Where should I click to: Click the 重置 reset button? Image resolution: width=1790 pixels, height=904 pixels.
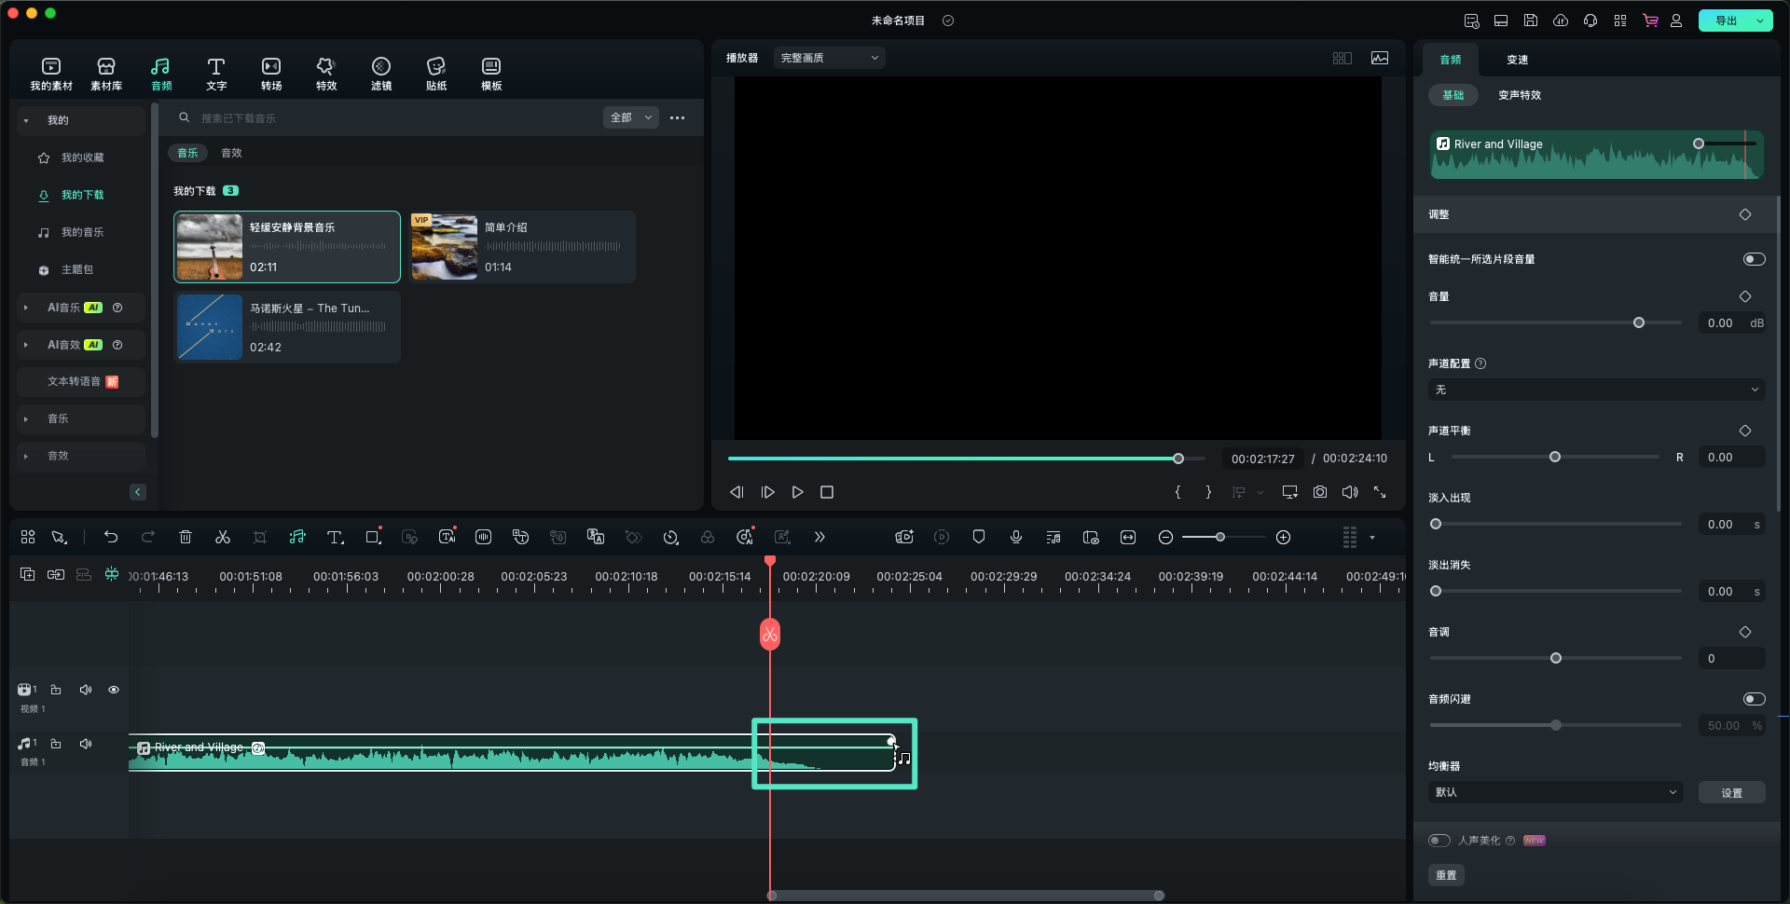tap(1446, 875)
